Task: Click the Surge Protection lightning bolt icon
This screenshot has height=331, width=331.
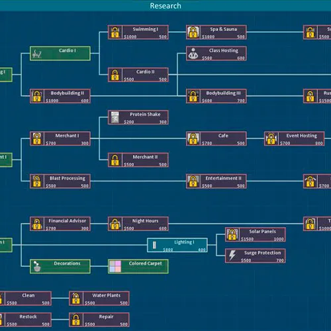Action: point(232,256)
